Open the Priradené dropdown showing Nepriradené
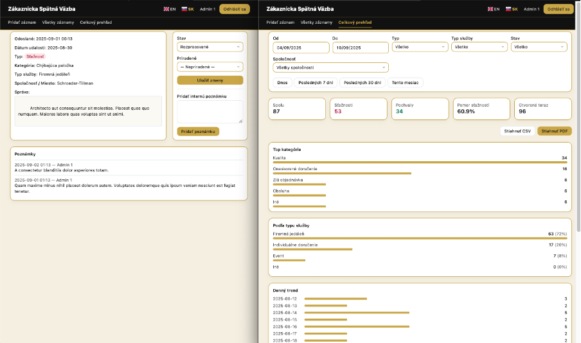This screenshot has width=581, height=343. pos(210,67)
